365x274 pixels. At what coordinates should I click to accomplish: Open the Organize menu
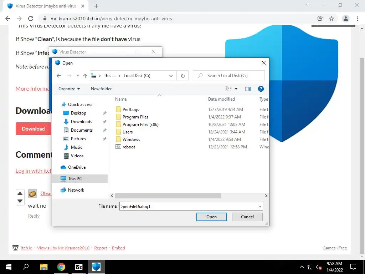69,89
